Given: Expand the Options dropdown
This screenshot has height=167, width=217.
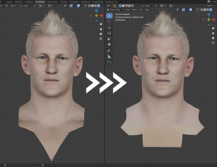Looking at the screenshot, I should point(210,6).
